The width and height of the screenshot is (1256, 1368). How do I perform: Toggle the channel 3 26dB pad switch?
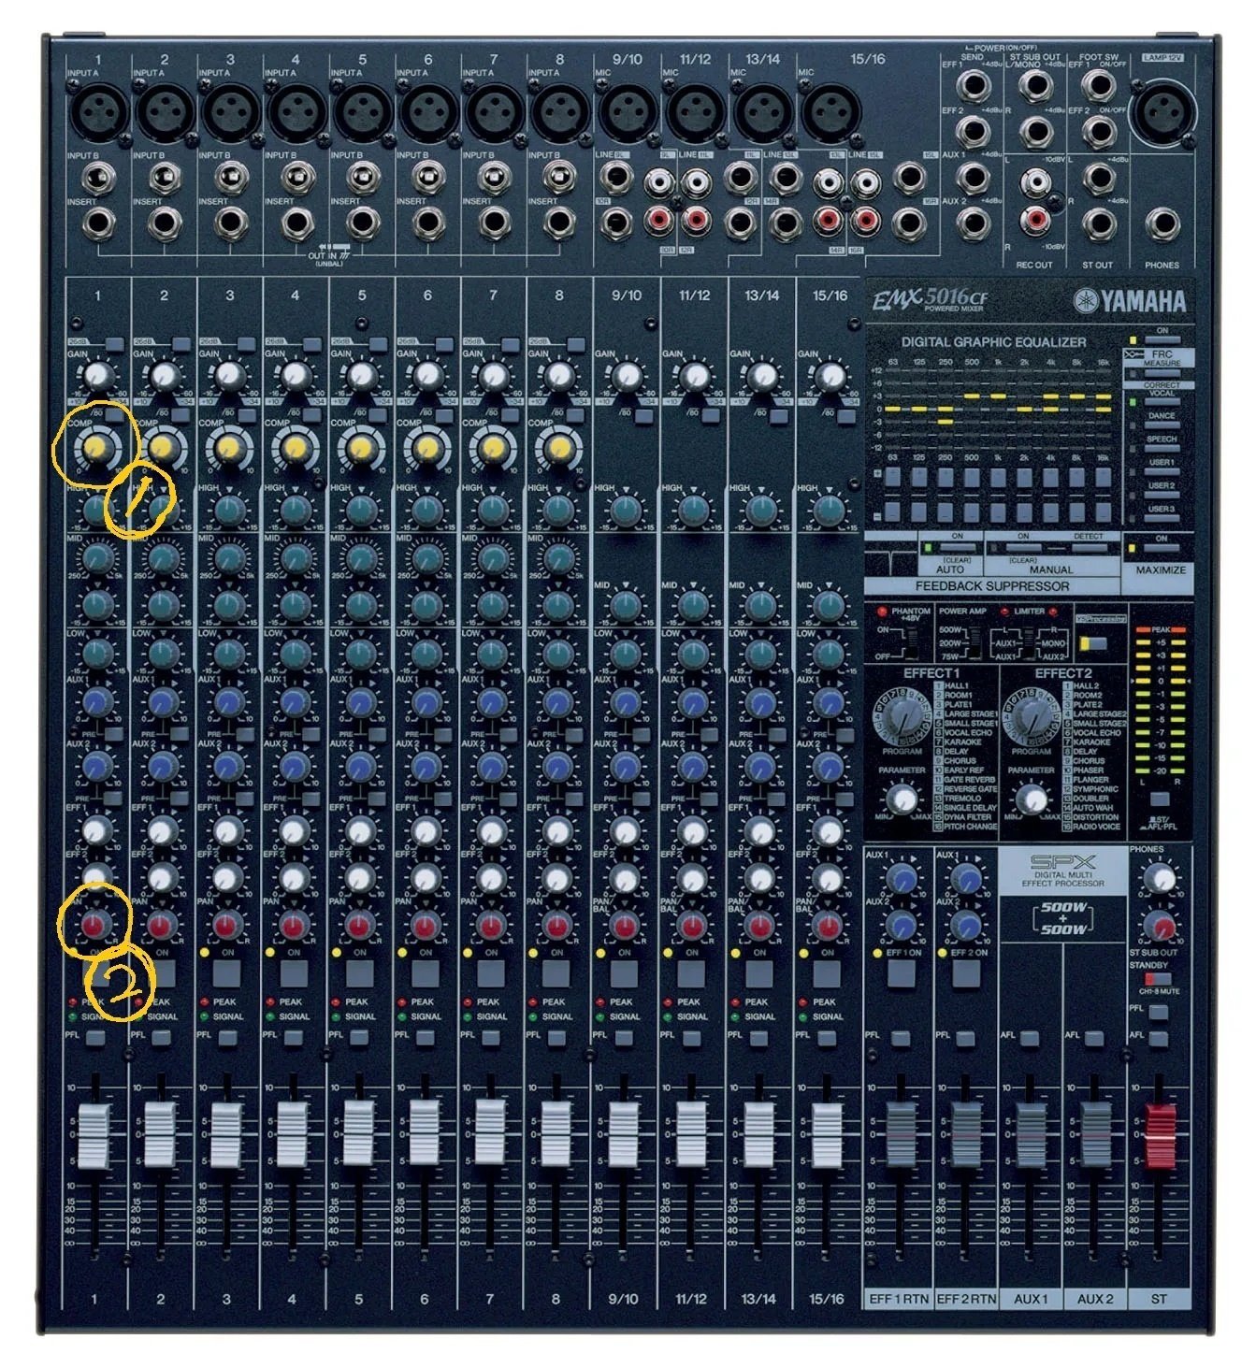[x=245, y=344]
